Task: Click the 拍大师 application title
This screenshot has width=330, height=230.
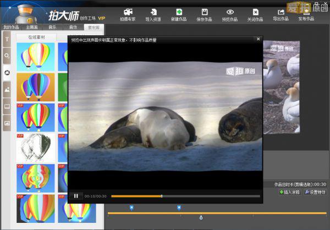Action: click(64, 16)
